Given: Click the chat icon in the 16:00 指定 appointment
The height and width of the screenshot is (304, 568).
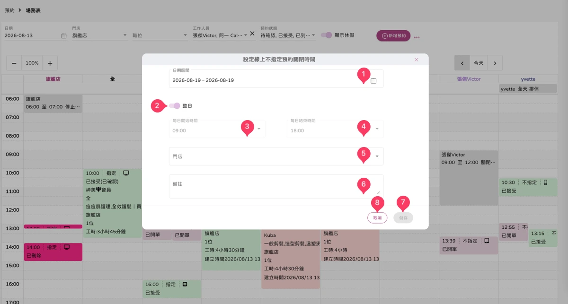Looking at the screenshot, I should (x=185, y=284).
